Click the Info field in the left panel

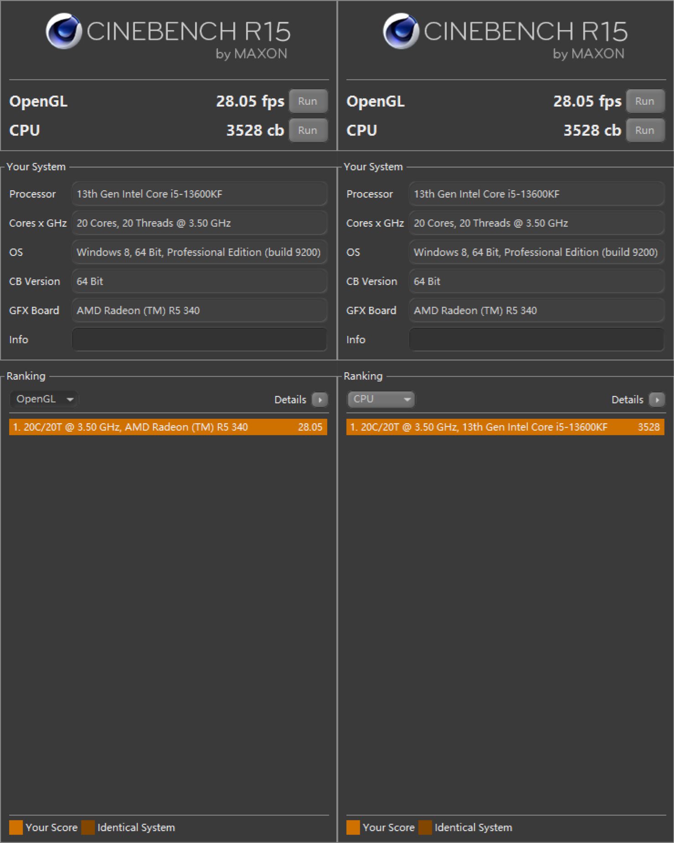200,340
